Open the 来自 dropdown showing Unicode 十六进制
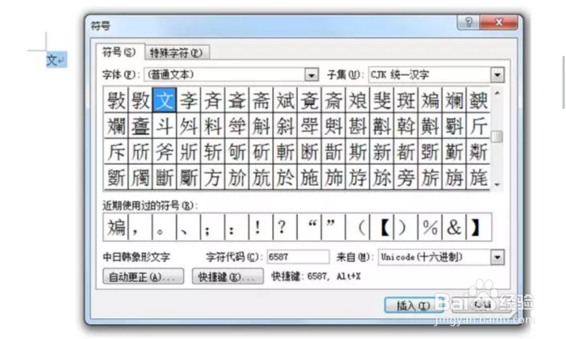This screenshot has width=566, height=339. coord(497,257)
